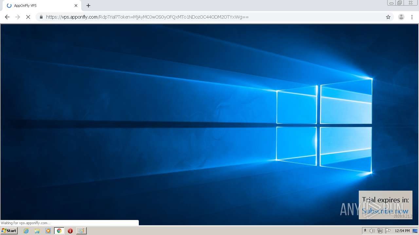Click the browser forward arrow
This screenshot has height=235, width=419.
[x=18, y=17]
